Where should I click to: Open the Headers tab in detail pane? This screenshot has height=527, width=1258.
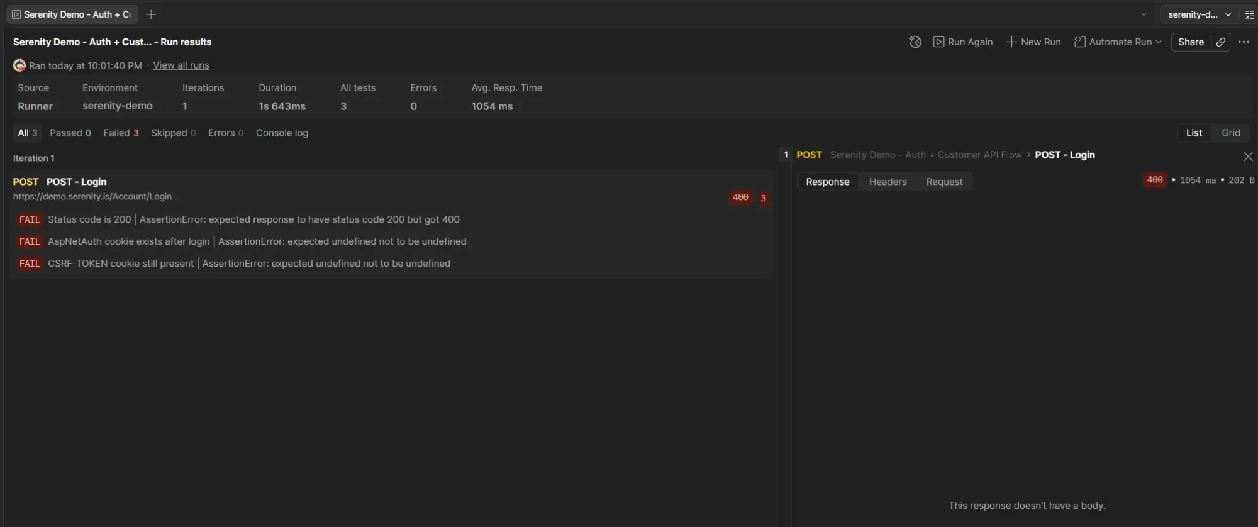tap(888, 182)
